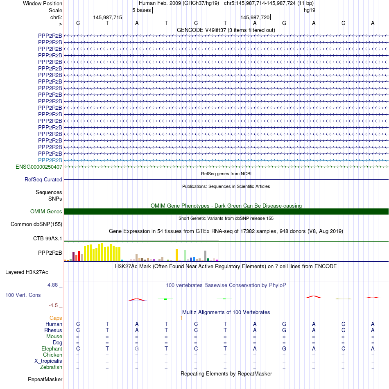Open 'Short Genetic Variants from dbSNP release 155' title
The width and height of the screenshot is (389, 389).
(226, 218)
